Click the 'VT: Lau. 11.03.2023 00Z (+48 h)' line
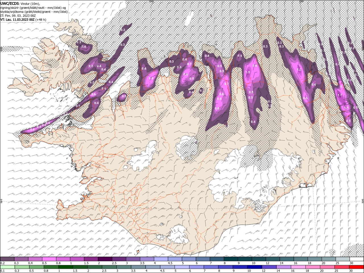 [x=23, y=20]
